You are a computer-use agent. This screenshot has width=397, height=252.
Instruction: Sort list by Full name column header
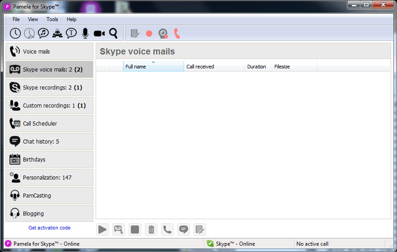pyautogui.click(x=153, y=67)
